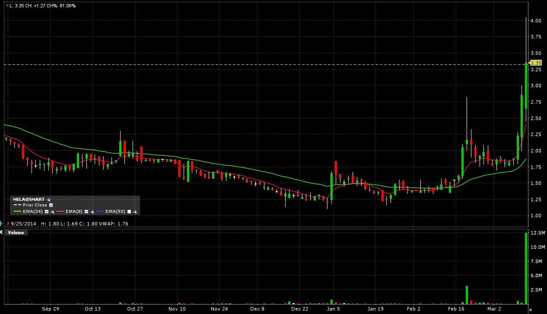Uncheck the EMA(34) checkbox
This screenshot has height=314, width=547.
pos(47,212)
